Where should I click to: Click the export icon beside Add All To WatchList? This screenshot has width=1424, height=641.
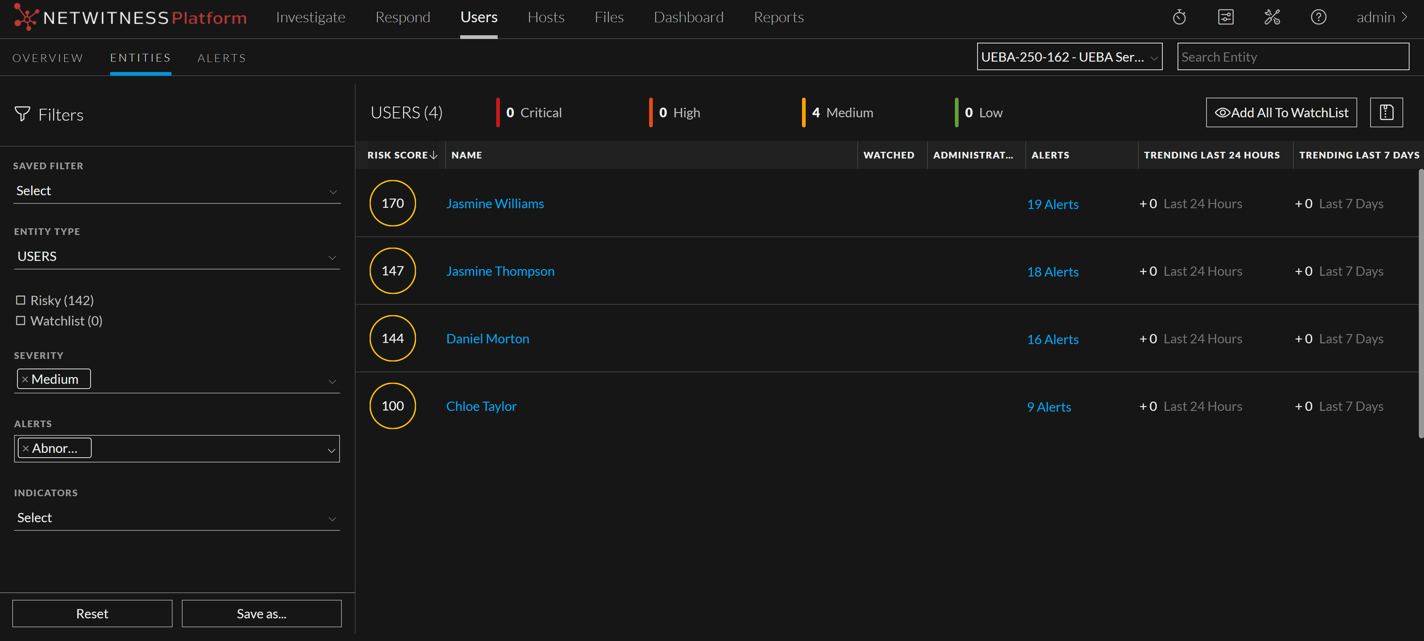coord(1386,113)
